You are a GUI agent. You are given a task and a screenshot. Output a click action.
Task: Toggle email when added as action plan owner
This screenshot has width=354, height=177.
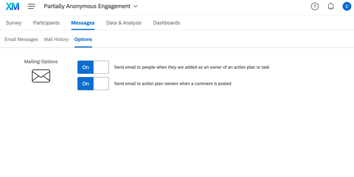pyautogui.click(x=93, y=67)
